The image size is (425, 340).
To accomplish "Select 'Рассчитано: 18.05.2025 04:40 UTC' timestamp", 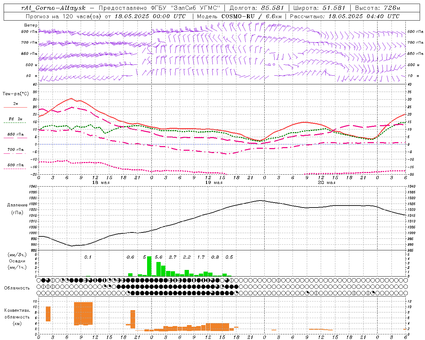I will click(x=345, y=16).
